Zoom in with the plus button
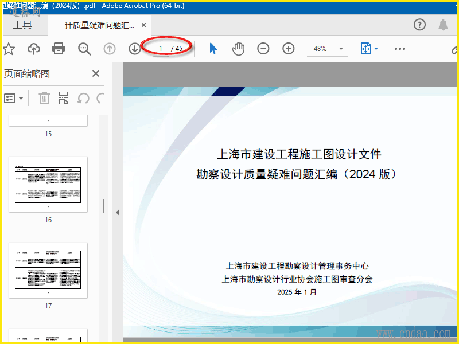The height and width of the screenshot is (344, 459). coord(289,49)
